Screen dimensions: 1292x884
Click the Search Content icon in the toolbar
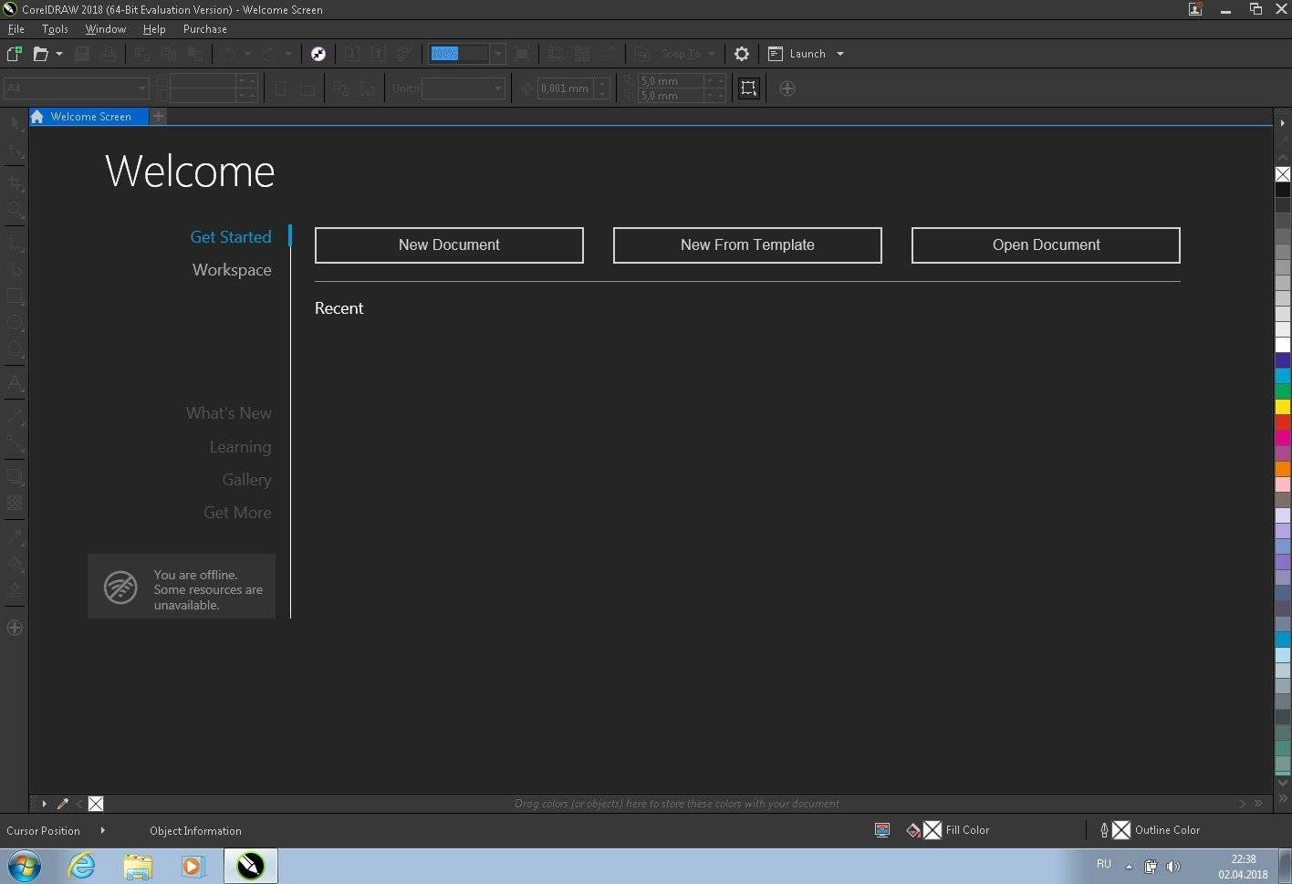coord(318,54)
